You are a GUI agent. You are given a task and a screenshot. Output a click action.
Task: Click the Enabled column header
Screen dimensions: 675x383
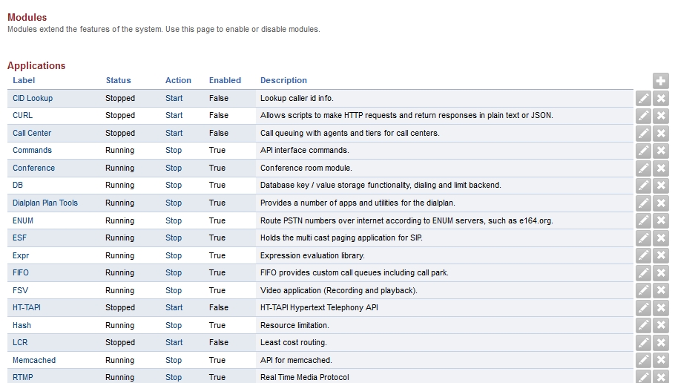[x=225, y=80]
